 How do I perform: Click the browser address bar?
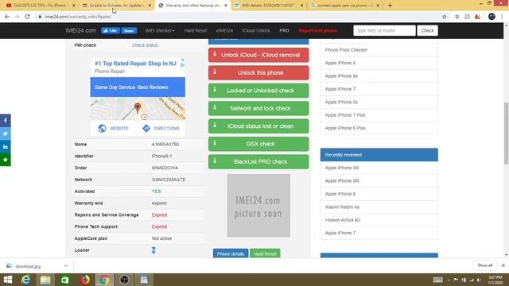237,17
